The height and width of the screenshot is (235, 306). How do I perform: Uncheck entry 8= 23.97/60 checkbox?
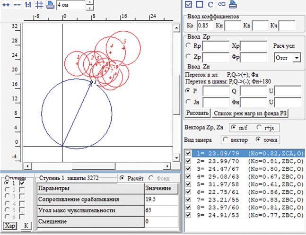point(188,207)
